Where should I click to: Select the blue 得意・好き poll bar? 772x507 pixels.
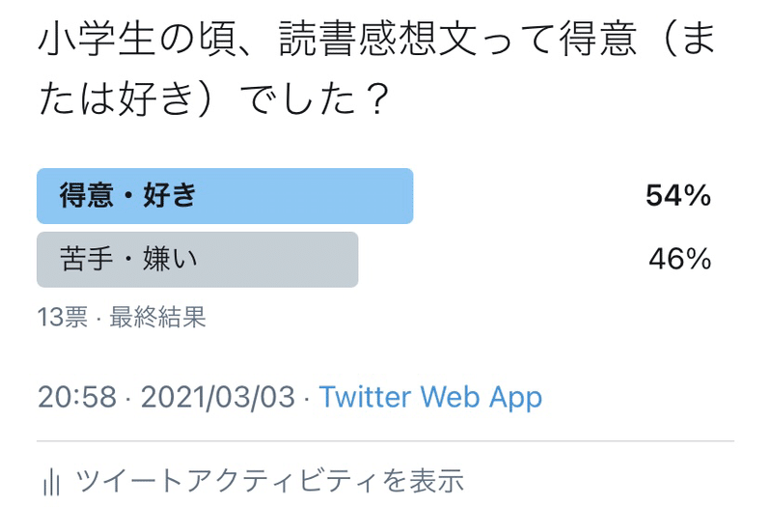click(225, 196)
